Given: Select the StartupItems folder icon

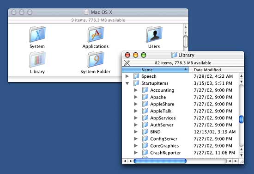Looking at the screenshot, I should tap(136, 83).
